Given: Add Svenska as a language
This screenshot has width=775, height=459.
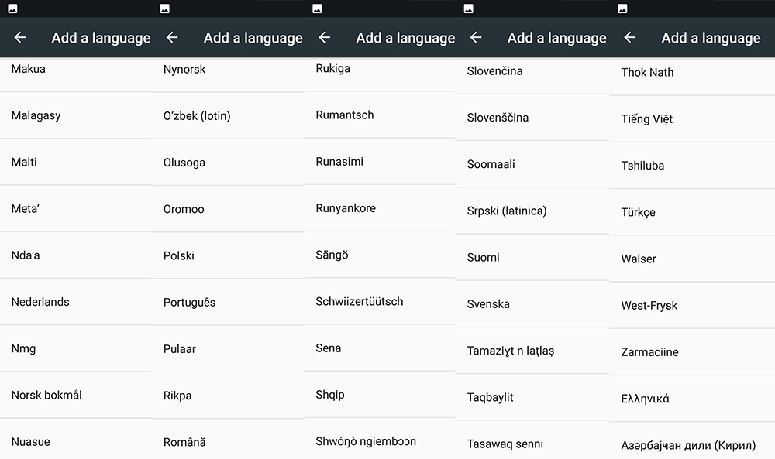Looking at the screenshot, I should click(488, 303).
